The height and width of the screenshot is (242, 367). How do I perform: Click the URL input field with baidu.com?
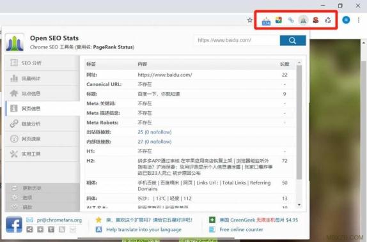237,40
